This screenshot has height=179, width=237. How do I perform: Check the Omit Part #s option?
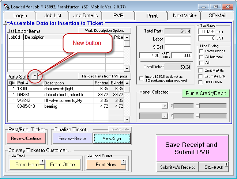pos(201,71)
